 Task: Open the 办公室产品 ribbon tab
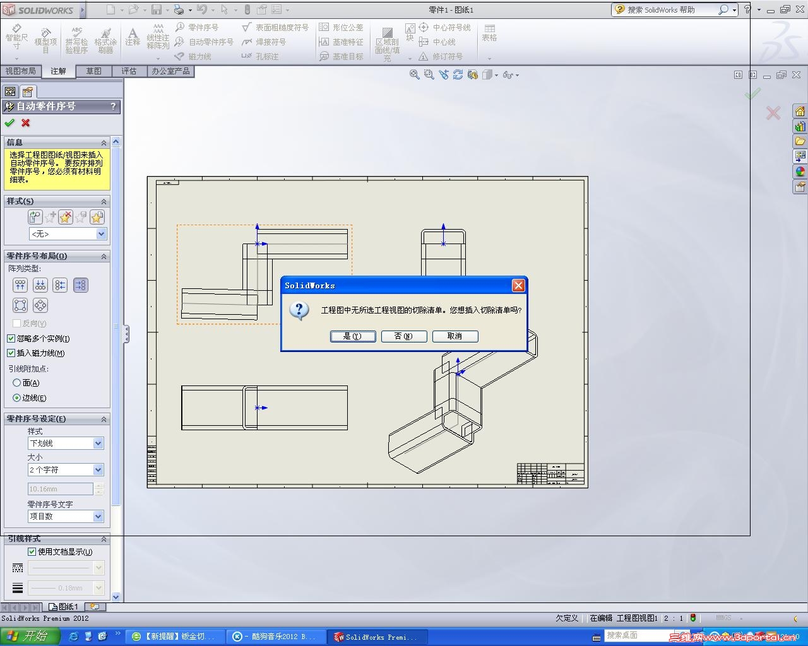(170, 71)
